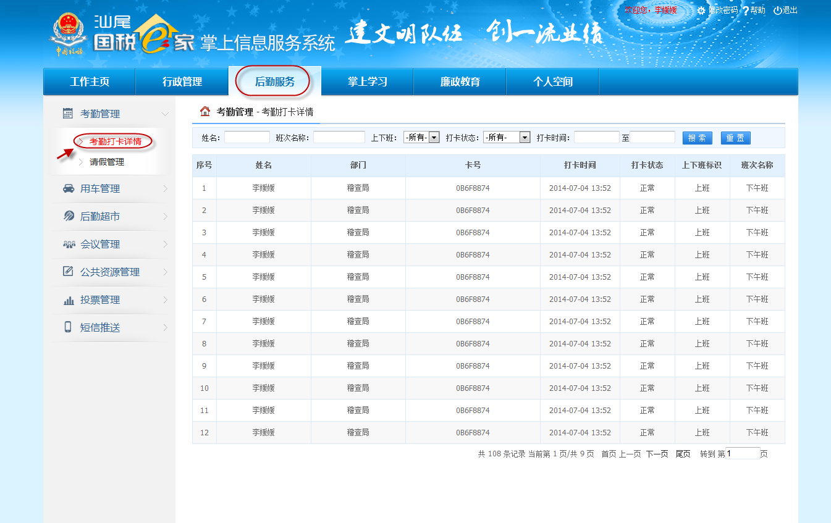
Task: Click the punch time in row 7
Action: [580, 322]
